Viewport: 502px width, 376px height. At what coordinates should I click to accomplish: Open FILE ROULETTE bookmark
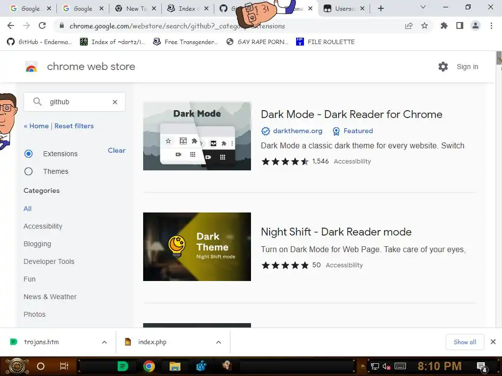pyautogui.click(x=326, y=42)
